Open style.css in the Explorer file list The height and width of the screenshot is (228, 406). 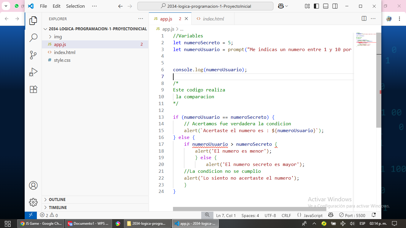click(95, 60)
